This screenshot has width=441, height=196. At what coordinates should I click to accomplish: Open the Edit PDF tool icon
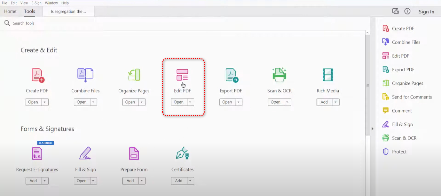(x=182, y=75)
